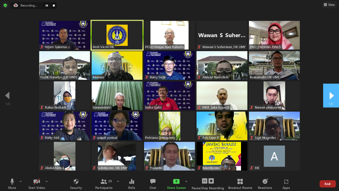The width and height of the screenshot is (339, 191).
Task: Click muted mic icon on Sigit Nugroho tile
Action: (252, 138)
